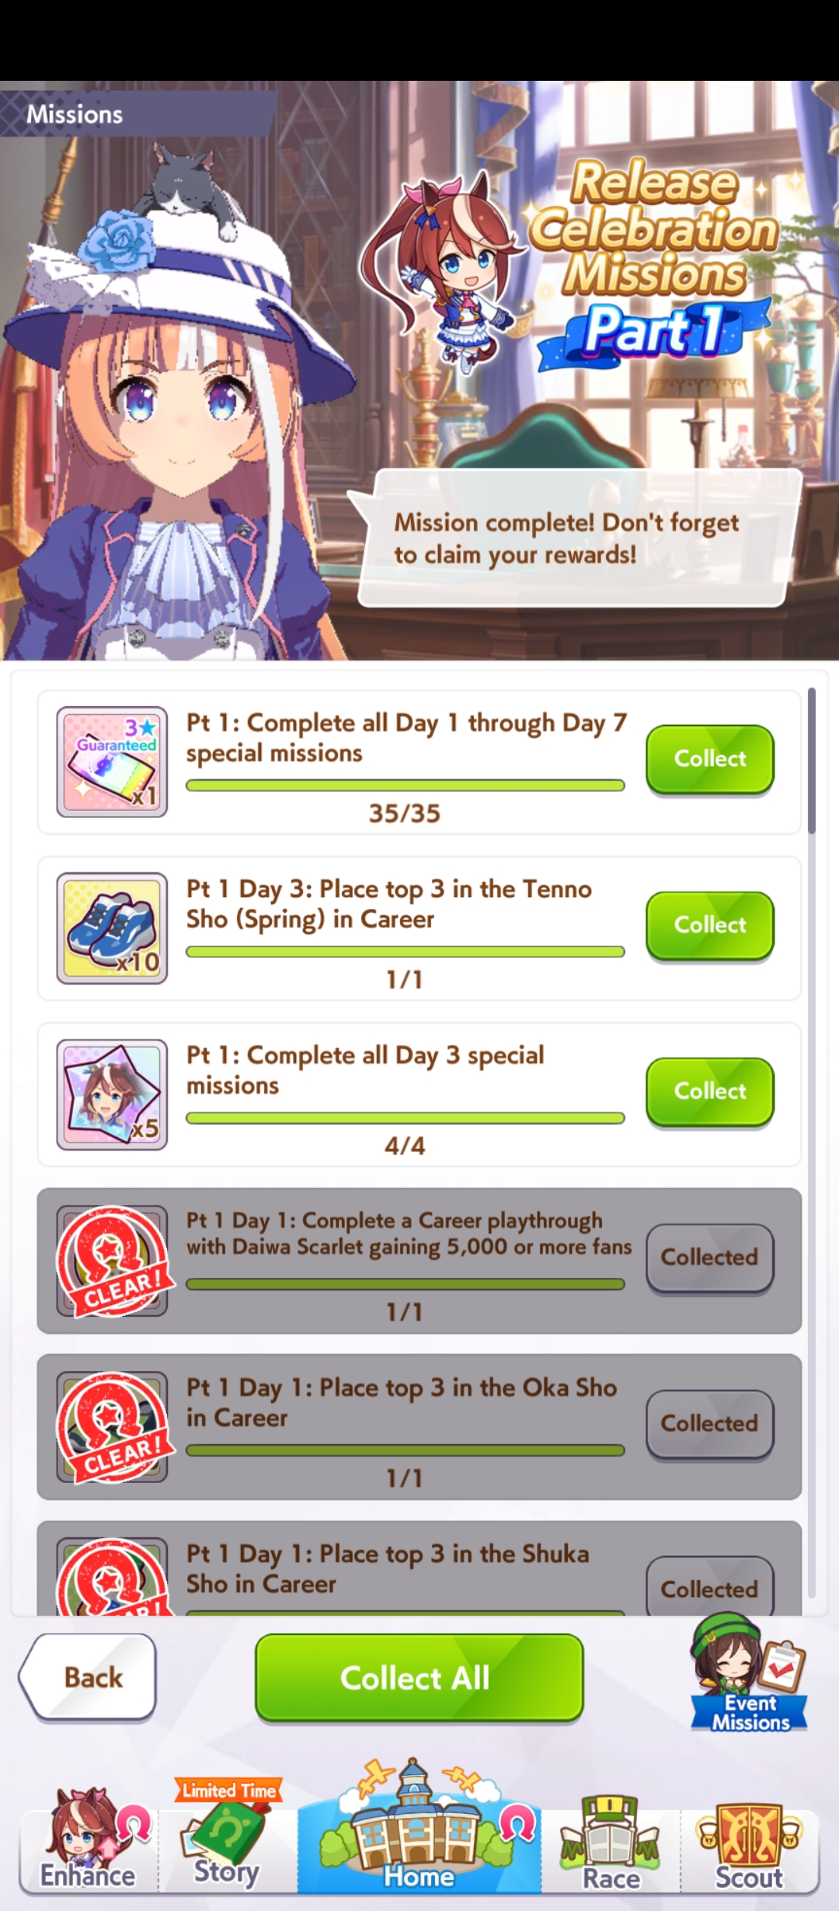Screen dimensions: 839x1911
Task: Collect the Tenno Sho (Spring) mission reward
Action: [x=710, y=925]
